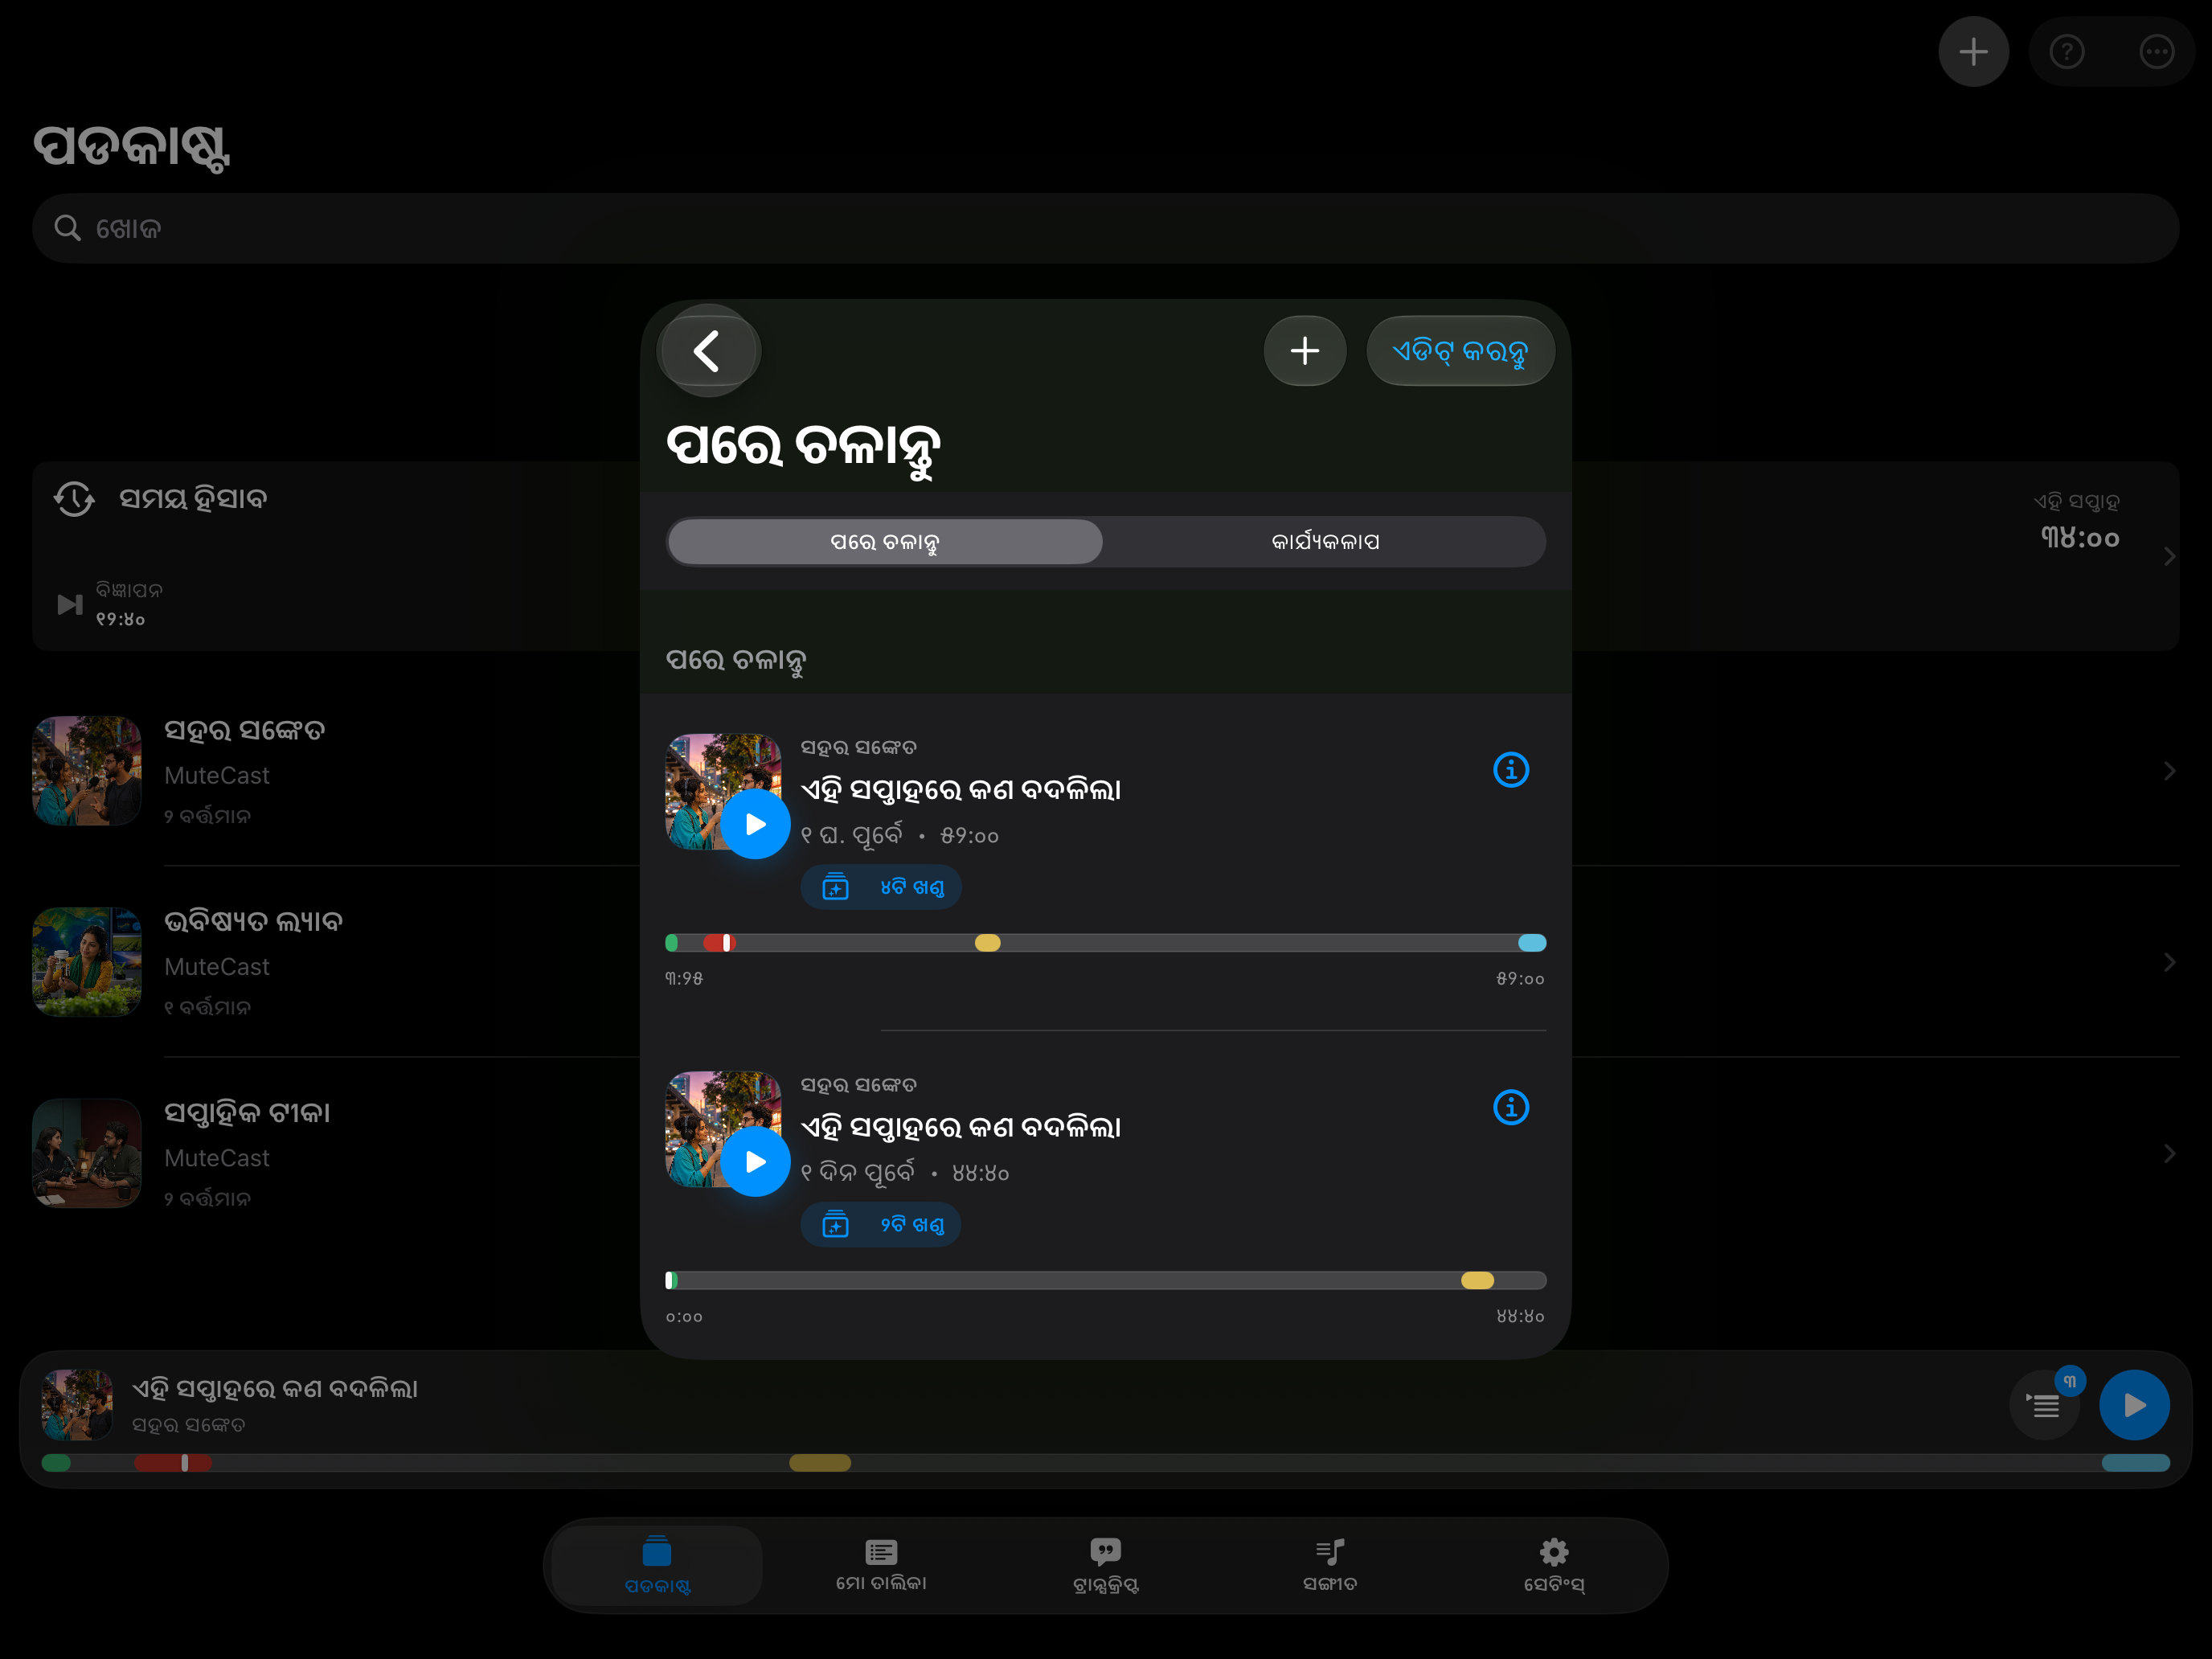Open the ୨ଟି ଖଣ୍ଡ chapters chip
Screen dimensions: 2212x1659
coord(881,1226)
